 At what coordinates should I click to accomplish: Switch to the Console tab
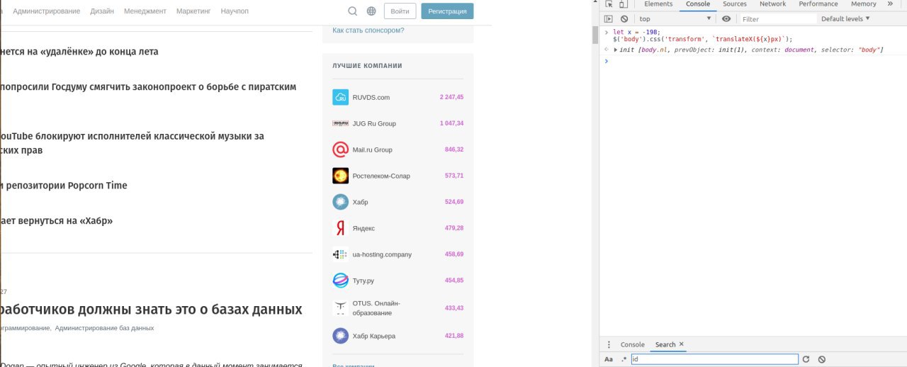click(x=698, y=4)
